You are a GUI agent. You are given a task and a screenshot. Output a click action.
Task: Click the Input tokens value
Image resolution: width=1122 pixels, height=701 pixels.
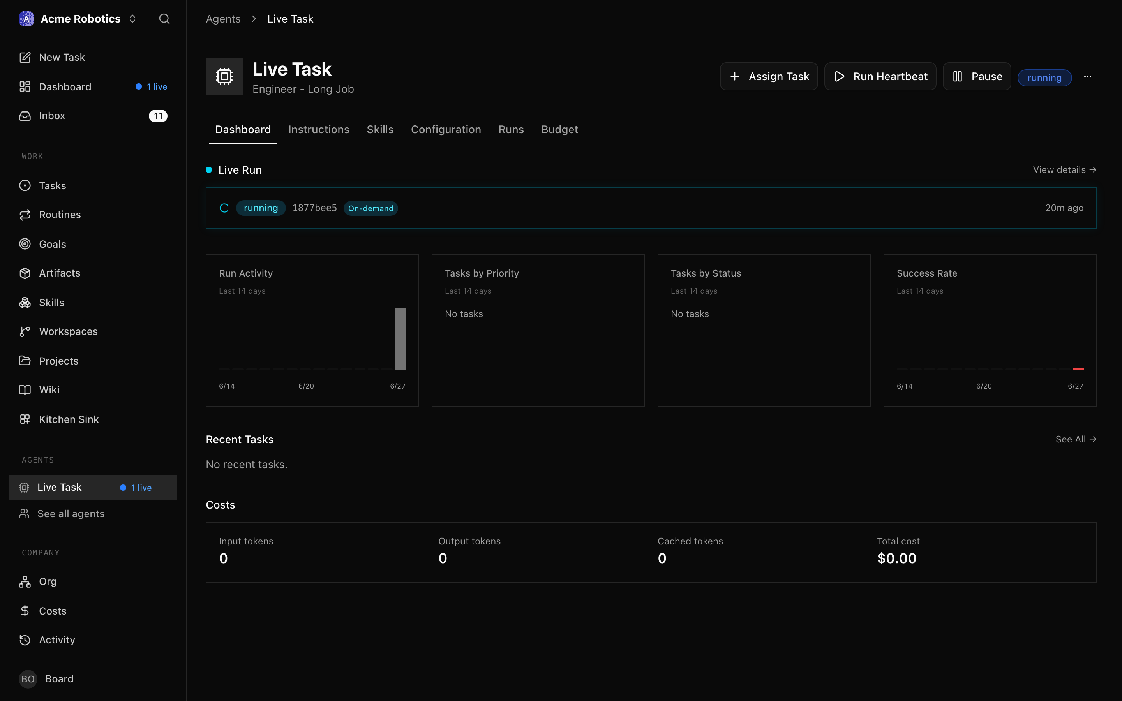point(224,558)
